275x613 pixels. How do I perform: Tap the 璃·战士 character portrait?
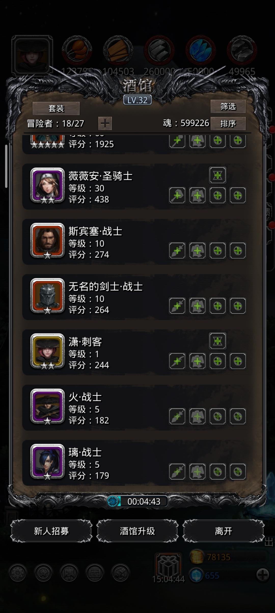pos(47,462)
